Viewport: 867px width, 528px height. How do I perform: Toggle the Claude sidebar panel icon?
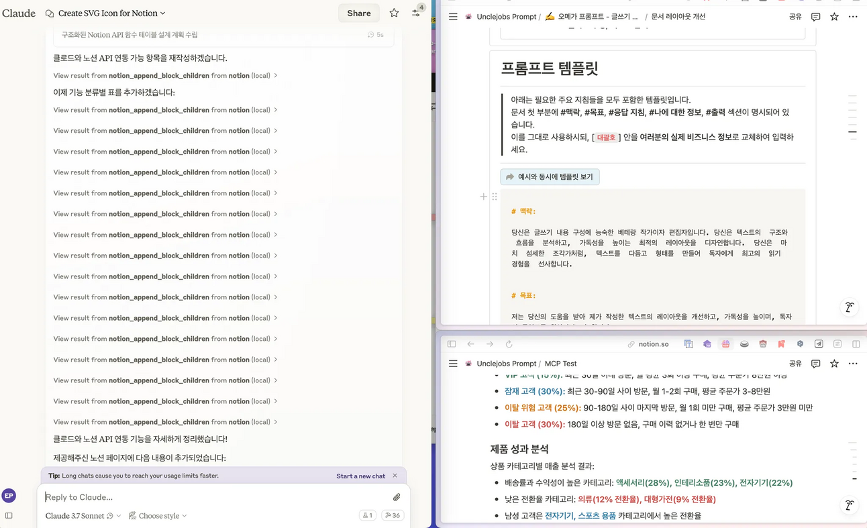[x=9, y=515]
